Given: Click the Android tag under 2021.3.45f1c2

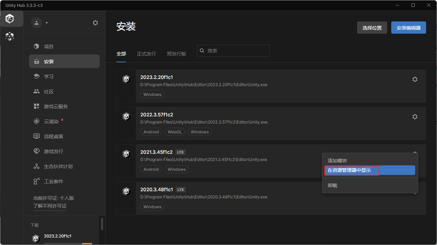Looking at the screenshot, I should point(151,169).
